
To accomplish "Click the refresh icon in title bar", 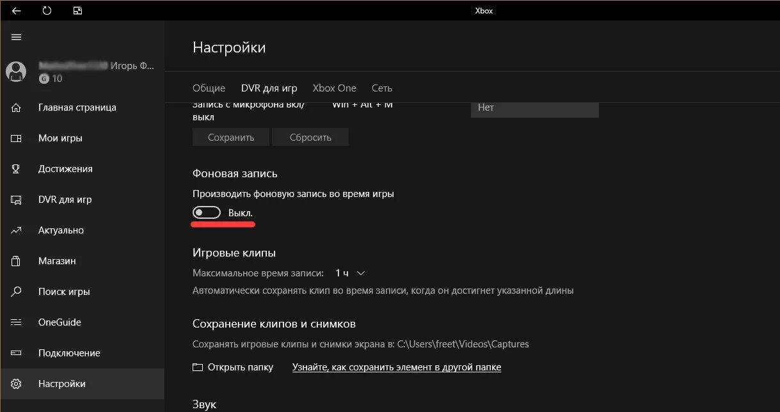I will click(x=47, y=11).
